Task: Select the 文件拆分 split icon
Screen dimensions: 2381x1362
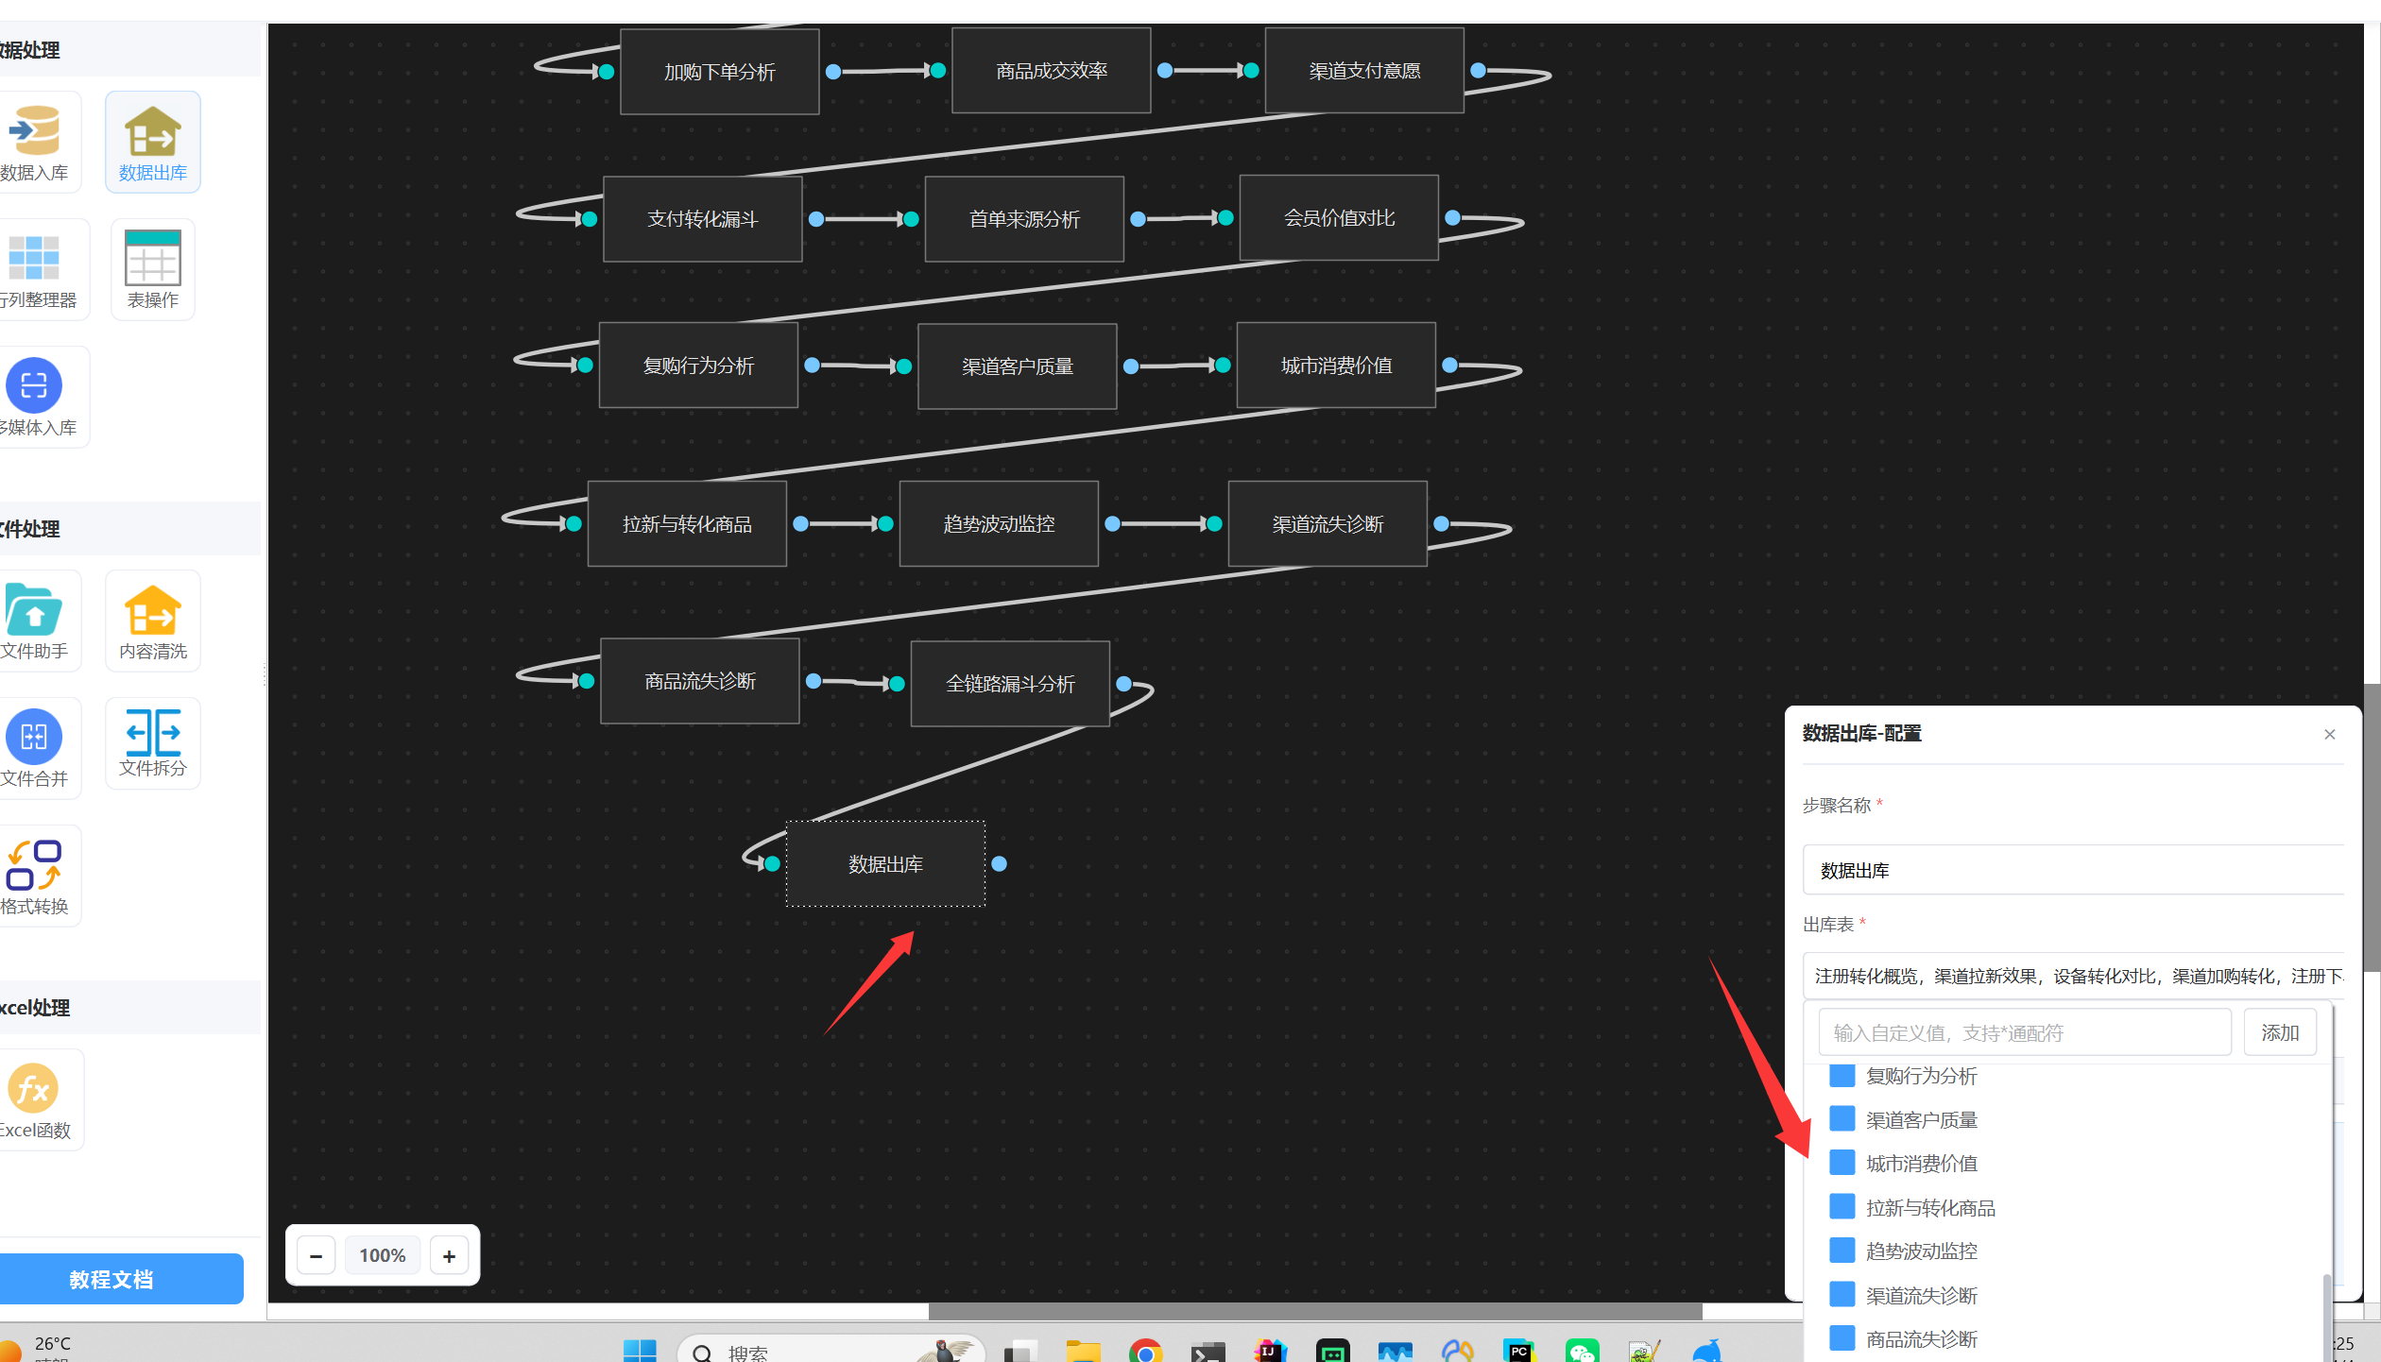Action: click(x=152, y=733)
